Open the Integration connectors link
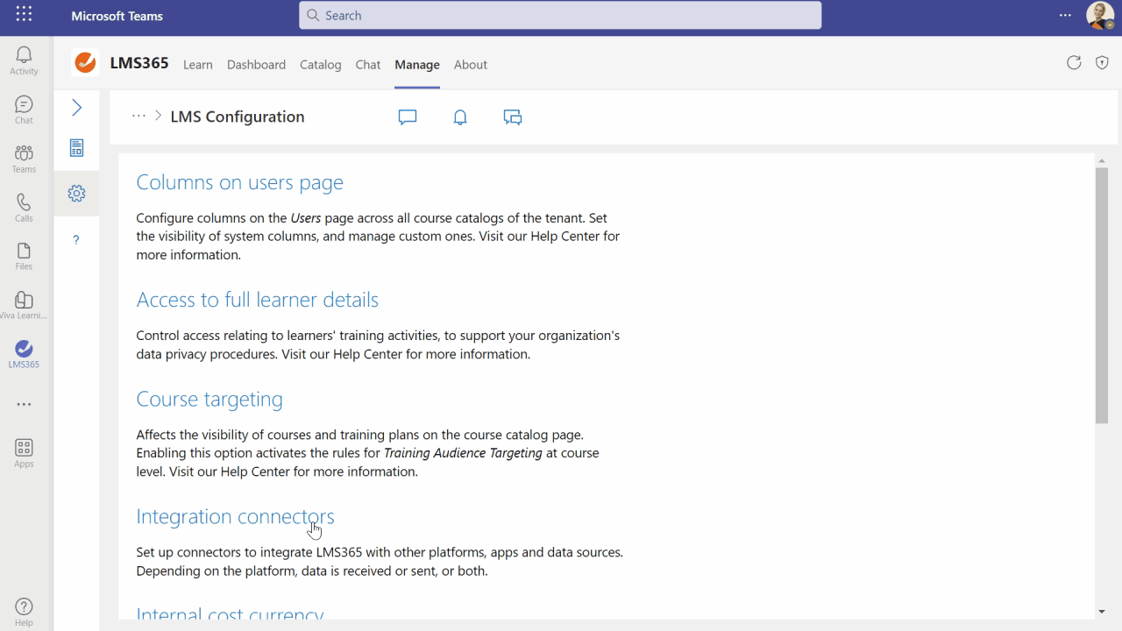1122x631 pixels. [235, 516]
